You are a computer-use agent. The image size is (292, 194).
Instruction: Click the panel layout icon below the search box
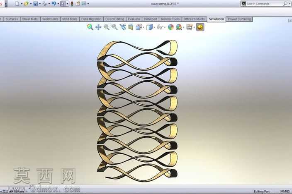290,20
